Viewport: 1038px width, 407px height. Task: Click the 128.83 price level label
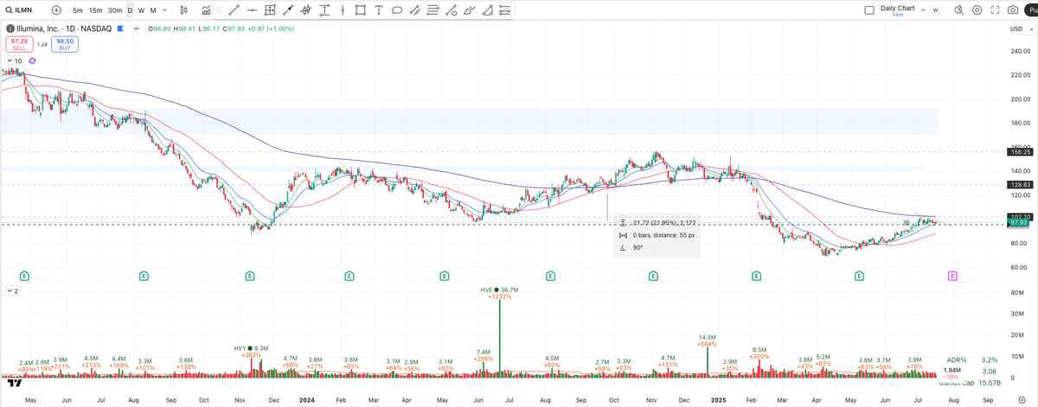pyautogui.click(x=1018, y=185)
